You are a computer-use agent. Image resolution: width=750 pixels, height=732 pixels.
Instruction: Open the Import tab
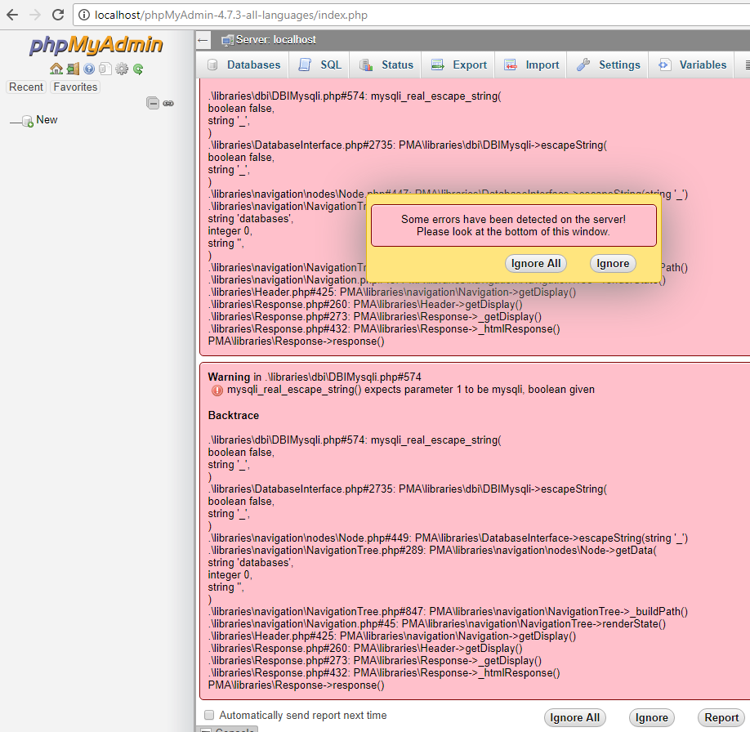pos(532,65)
